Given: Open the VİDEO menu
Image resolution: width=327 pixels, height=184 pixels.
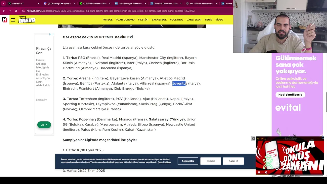Looking at the screenshot, I should 219,20.
